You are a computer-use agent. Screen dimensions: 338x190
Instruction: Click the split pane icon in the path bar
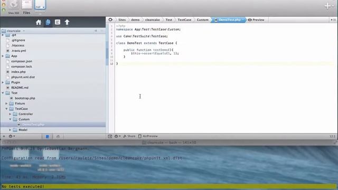pos(333,20)
